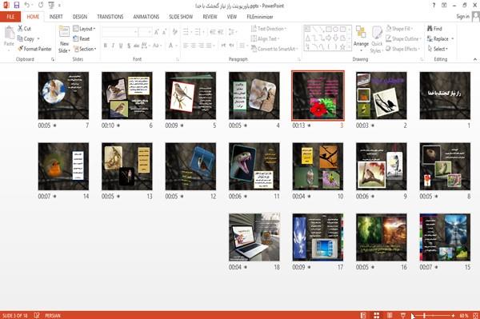Viewport: 480px width, 319px height.
Task: Open the FILE tab
Action: click(10, 17)
